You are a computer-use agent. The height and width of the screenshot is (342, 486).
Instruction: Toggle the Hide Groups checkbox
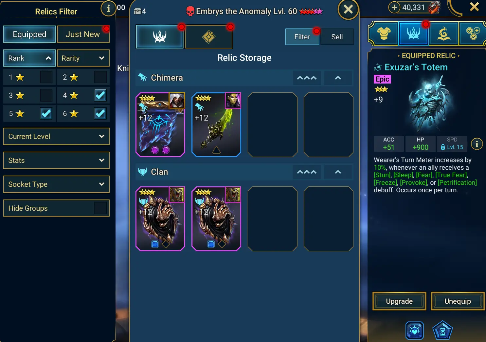(100, 208)
